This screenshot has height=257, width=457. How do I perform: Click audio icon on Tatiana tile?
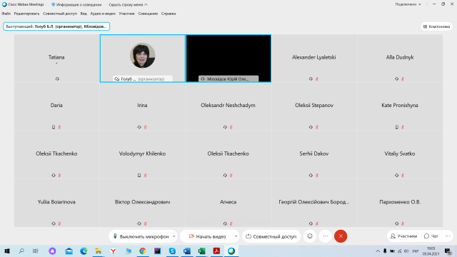pyautogui.click(x=57, y=79)
